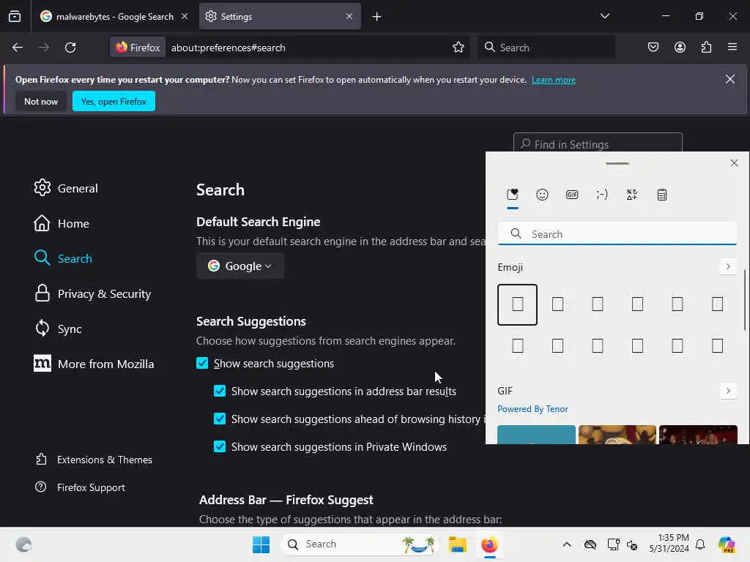The height and width of the screenshot is (562, 750).
Task: Close the malwarebytes Google Search tab
Action: tap(185, 16)
